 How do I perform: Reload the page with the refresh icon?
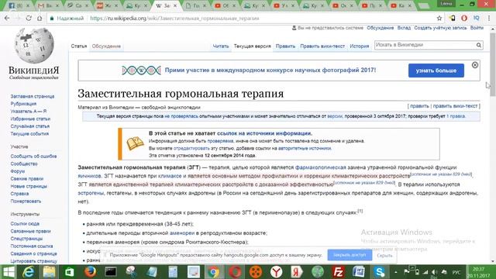pyautogui.click(x=29, y=19)
